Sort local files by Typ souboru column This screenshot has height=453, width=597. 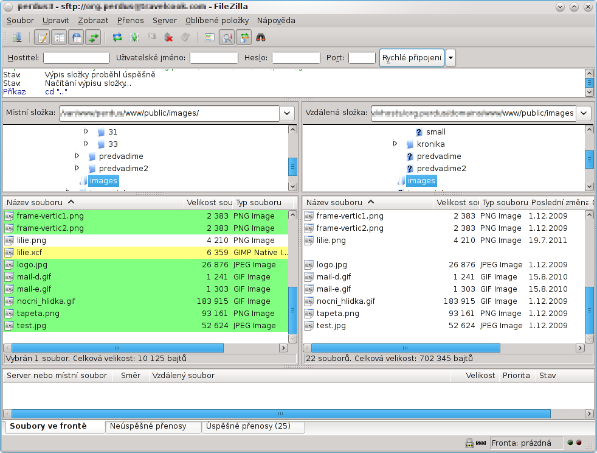click(x=263, y=203)
